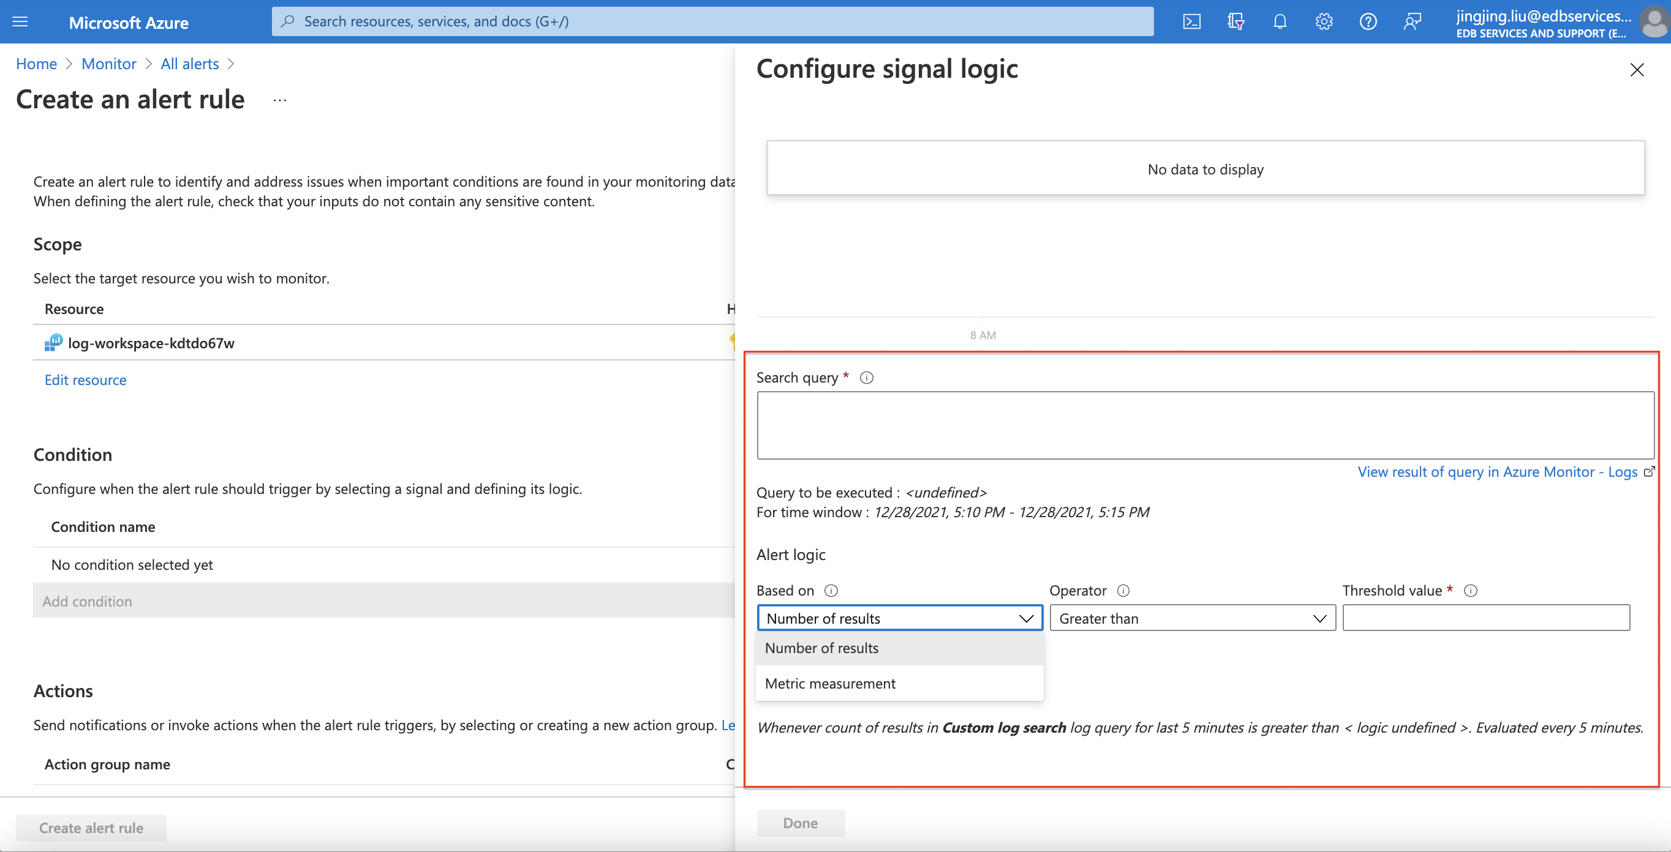
Task: Focus the Search query text area
Action: [x=1205, y=425]
